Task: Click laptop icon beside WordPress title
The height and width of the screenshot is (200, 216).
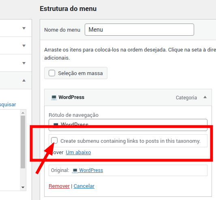Action: pos(54,97)
